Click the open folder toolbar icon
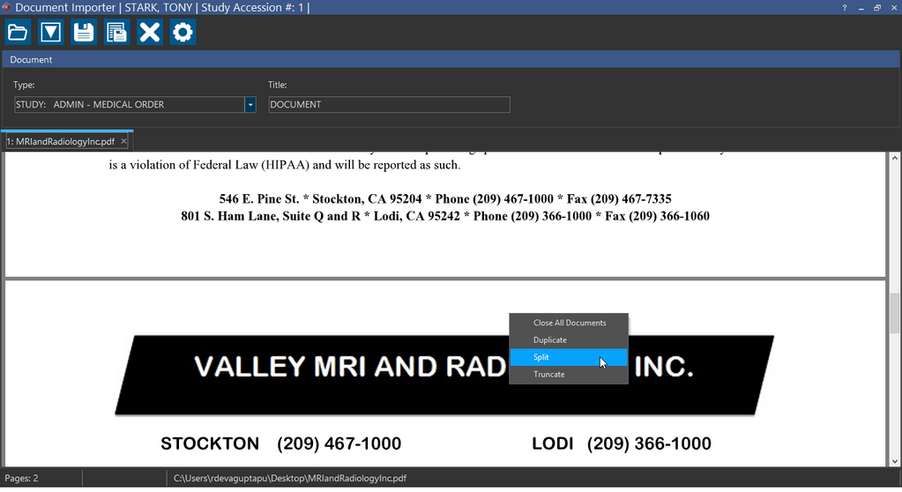Viewport: 902px width, 492px height. (18, 34)
